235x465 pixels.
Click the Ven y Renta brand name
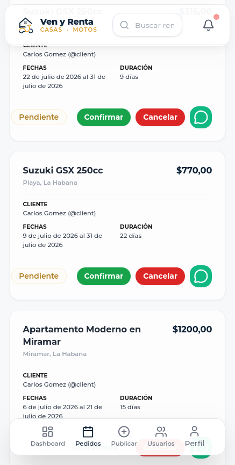(x=67, y=21)
